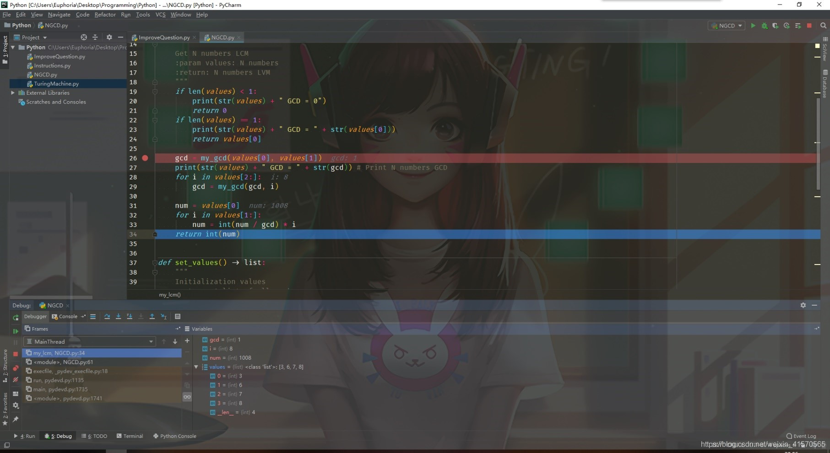Click Step Over in debugger toolbar
This screenshot has width=830, height=453.
pos(107,316)
